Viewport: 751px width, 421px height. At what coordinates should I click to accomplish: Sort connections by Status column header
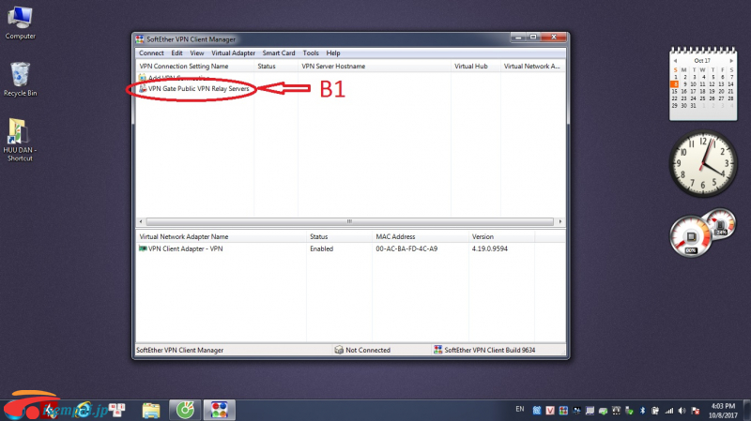pos(276,66)
